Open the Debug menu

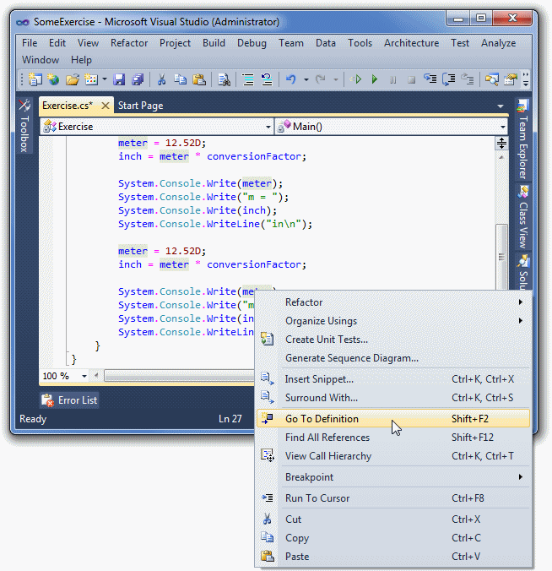tap(252, 43)
